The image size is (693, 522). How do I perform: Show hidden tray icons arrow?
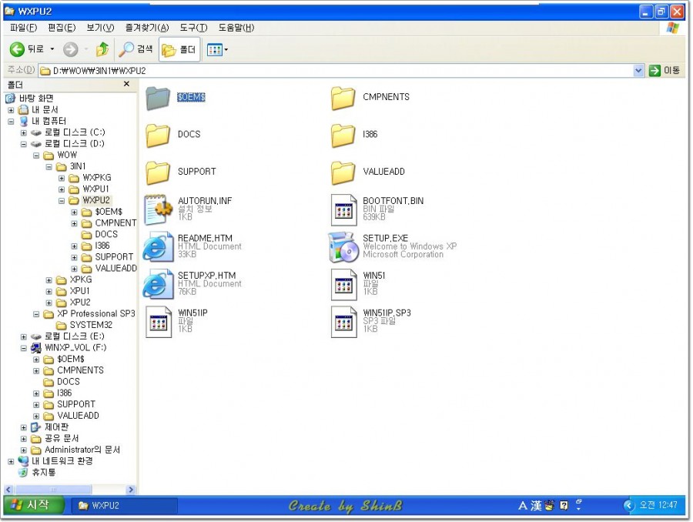tap(628, 505)
